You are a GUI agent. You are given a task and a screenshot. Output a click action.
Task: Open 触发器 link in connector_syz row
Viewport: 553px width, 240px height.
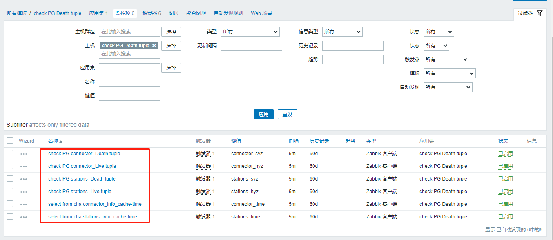coord(203,154)
